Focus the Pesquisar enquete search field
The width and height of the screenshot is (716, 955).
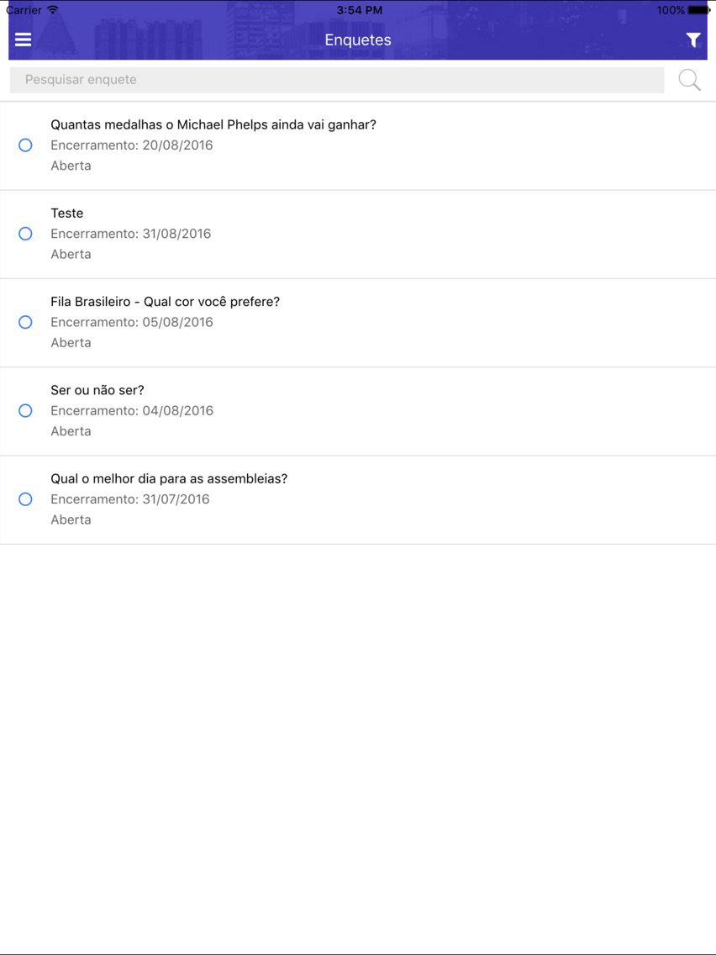pyautogui.click(x=337, y=80)
